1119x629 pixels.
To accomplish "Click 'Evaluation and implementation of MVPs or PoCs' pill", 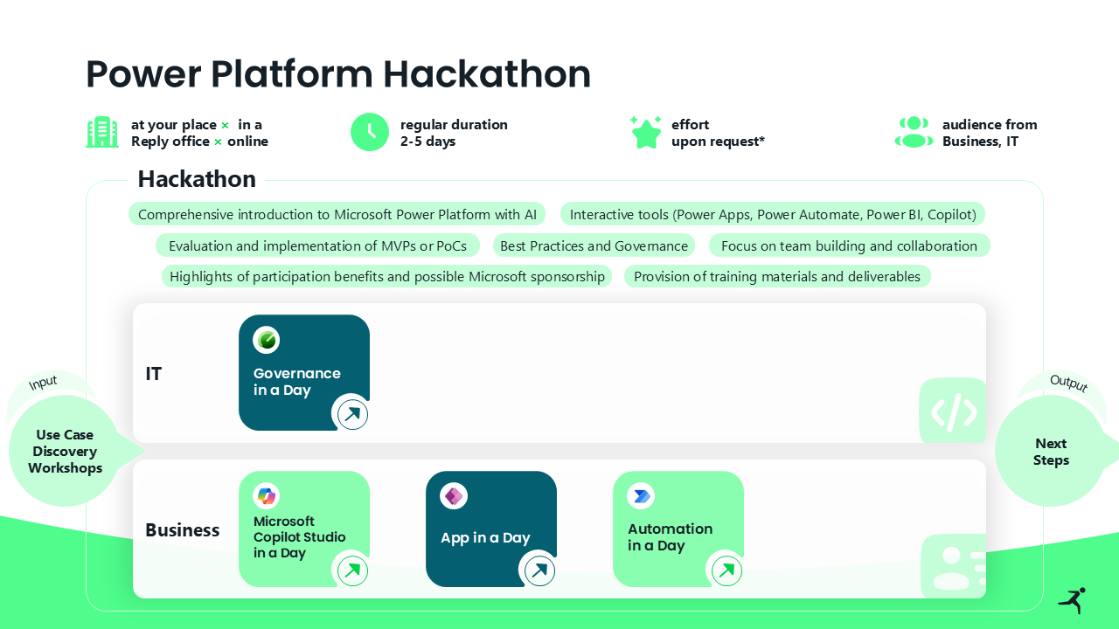I will click(317, 245).
